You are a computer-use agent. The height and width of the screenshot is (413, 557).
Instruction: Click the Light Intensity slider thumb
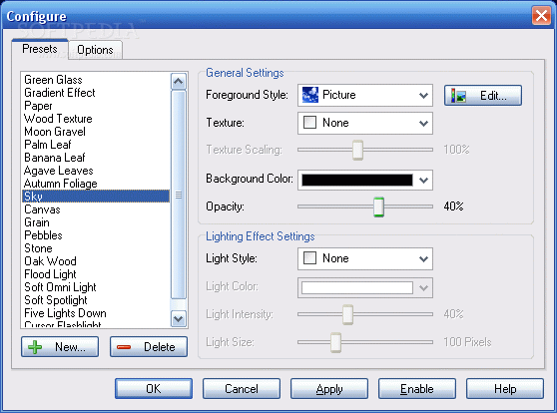click(347, 314)
